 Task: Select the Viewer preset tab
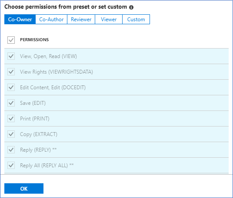[x=109, y=19]
